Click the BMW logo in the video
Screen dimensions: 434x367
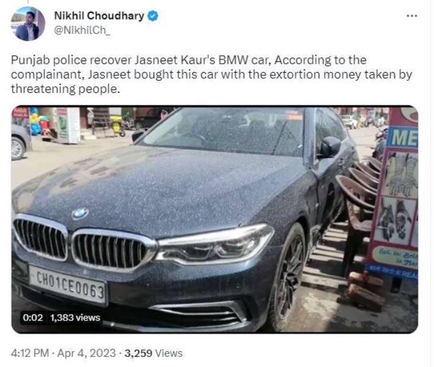tap(80, 213)
